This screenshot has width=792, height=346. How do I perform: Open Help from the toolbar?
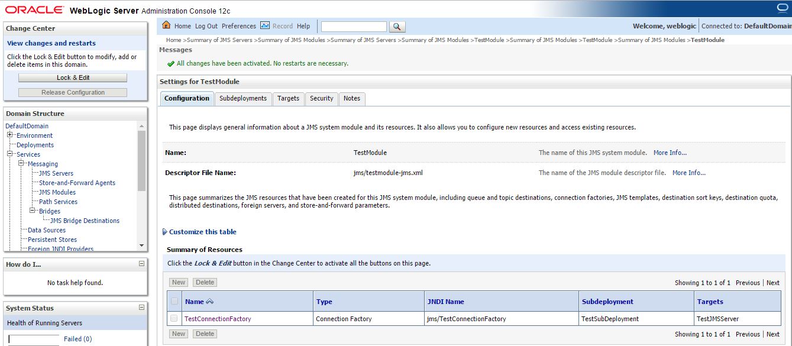[x=303, y=26]
